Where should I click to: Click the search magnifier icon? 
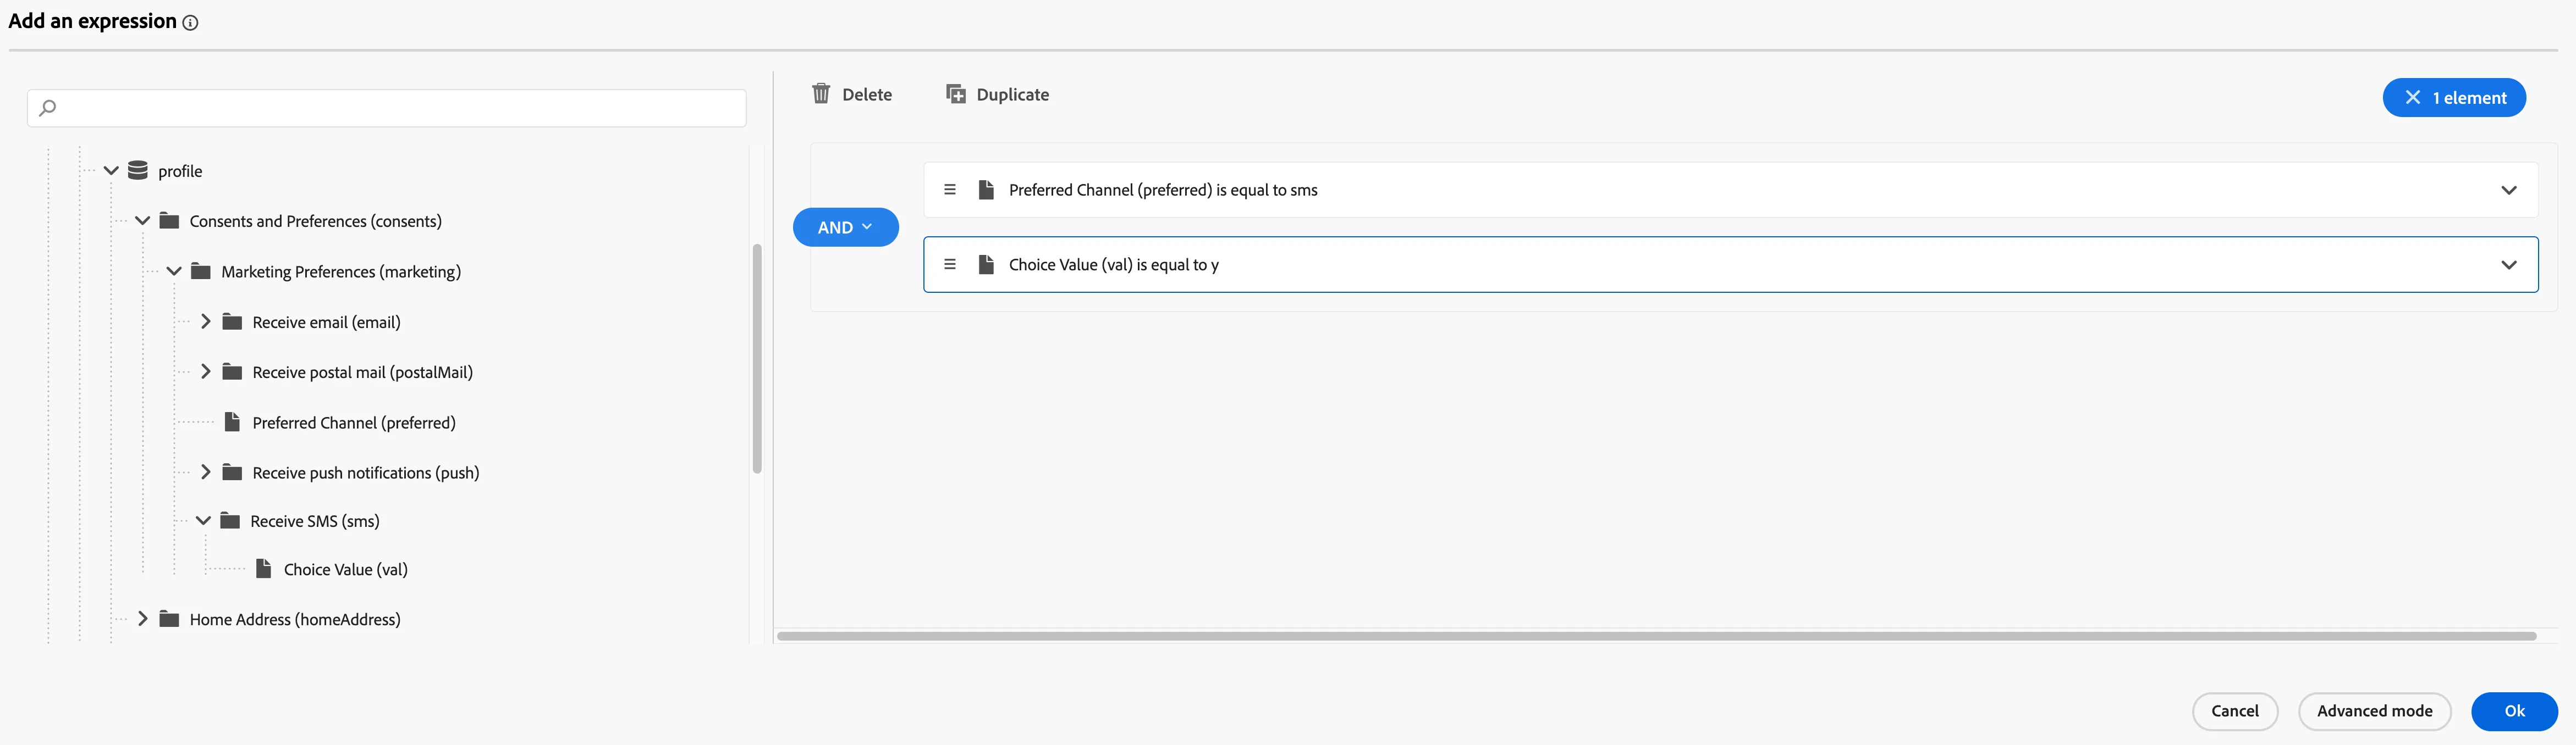[47, 108]
